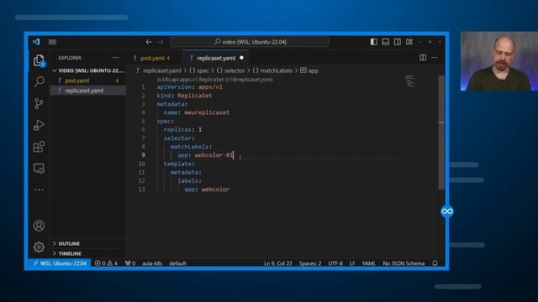Click replicaset.yaml in the breadcrumb
Image resolution: width=538 pixels, height=302 pixels.
point(162,70)
